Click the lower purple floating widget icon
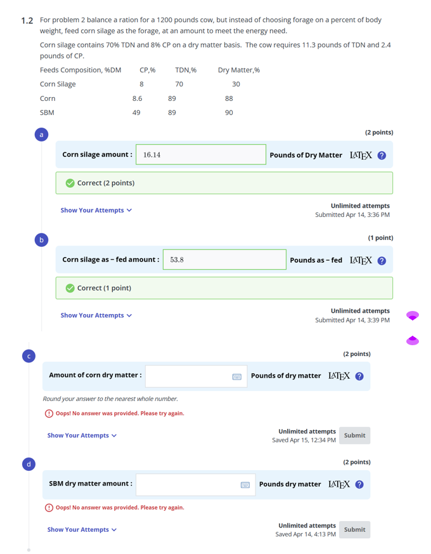Viewport: 431px width, 554px height. pos(413,341)
